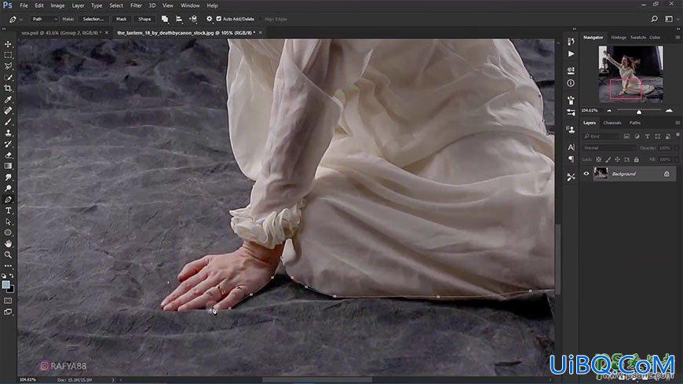The image size is (683, 384).
Task: Click Navigator zoom out small mountains
Action: 609,111
